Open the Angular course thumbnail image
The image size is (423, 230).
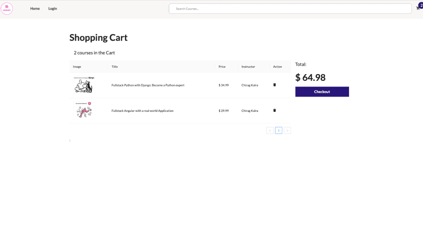click(84, 110)
